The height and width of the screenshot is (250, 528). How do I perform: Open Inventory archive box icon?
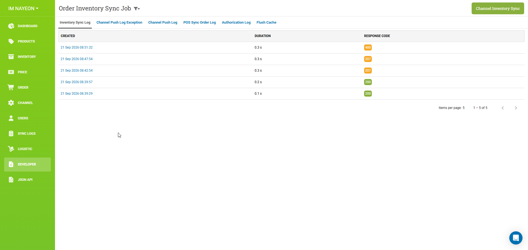(x=11, y=57)
